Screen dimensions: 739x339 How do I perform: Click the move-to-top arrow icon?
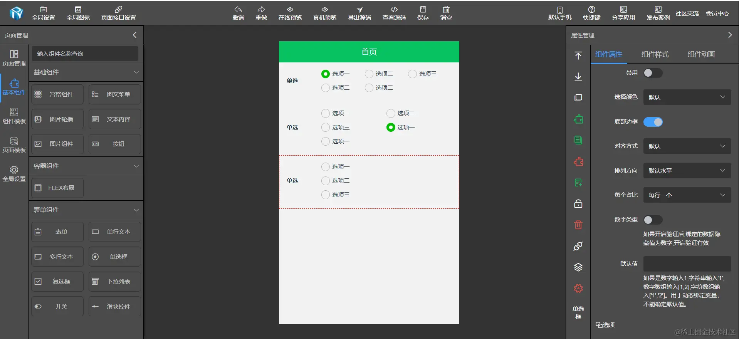(x=578, y=55)
